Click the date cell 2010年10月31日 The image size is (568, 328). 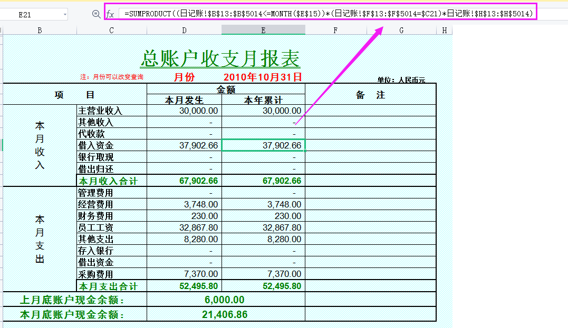263,75
